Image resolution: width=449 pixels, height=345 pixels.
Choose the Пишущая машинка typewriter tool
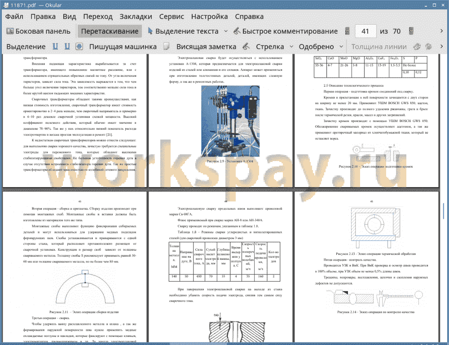pos(123,47)
